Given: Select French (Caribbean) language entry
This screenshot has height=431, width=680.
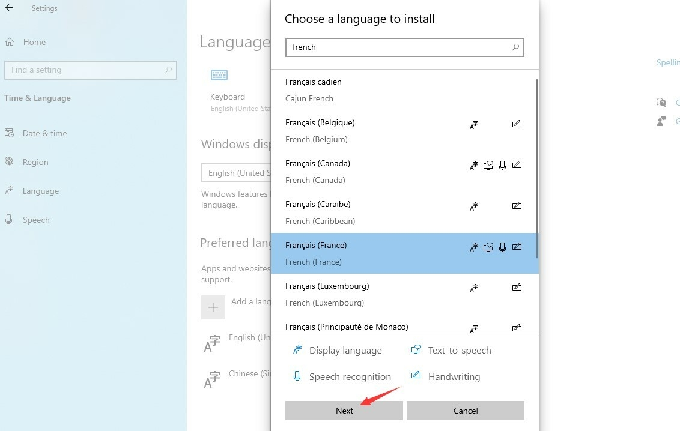Looking at the screenshot, I should click(x=372, y=212).
